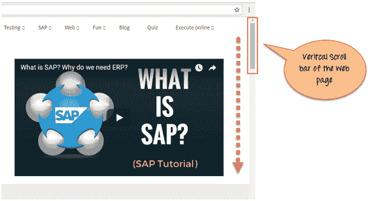
Task: Go to the Blog page
Action: [x=125, y=28]
